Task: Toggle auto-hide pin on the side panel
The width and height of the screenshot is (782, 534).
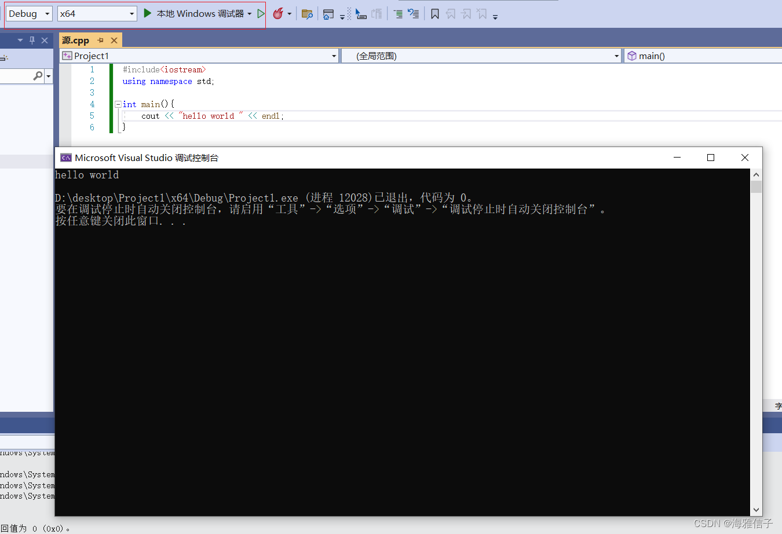Action: coord(32,41)
